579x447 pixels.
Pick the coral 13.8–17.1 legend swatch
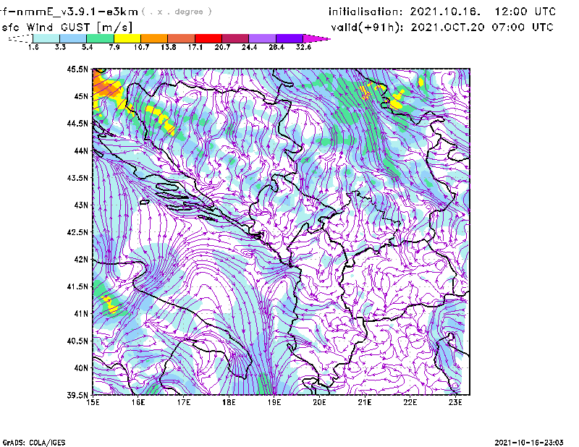[182, 38]
